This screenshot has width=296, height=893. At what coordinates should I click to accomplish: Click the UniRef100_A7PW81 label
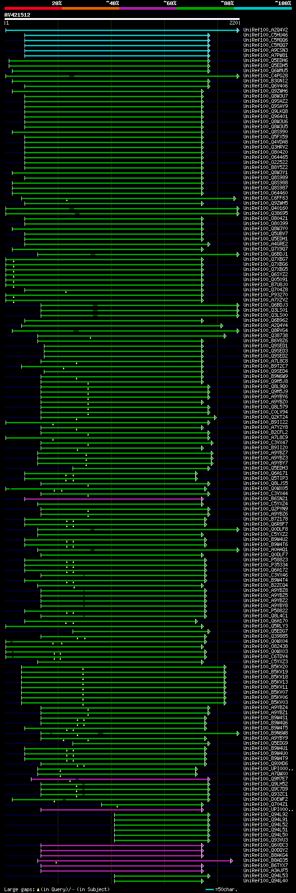pos(265,56)
